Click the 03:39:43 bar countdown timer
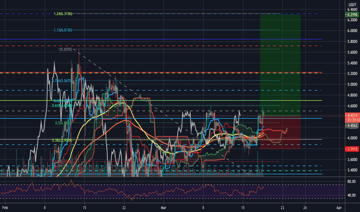Screen dimensions: 360x212 coord(352,120)
